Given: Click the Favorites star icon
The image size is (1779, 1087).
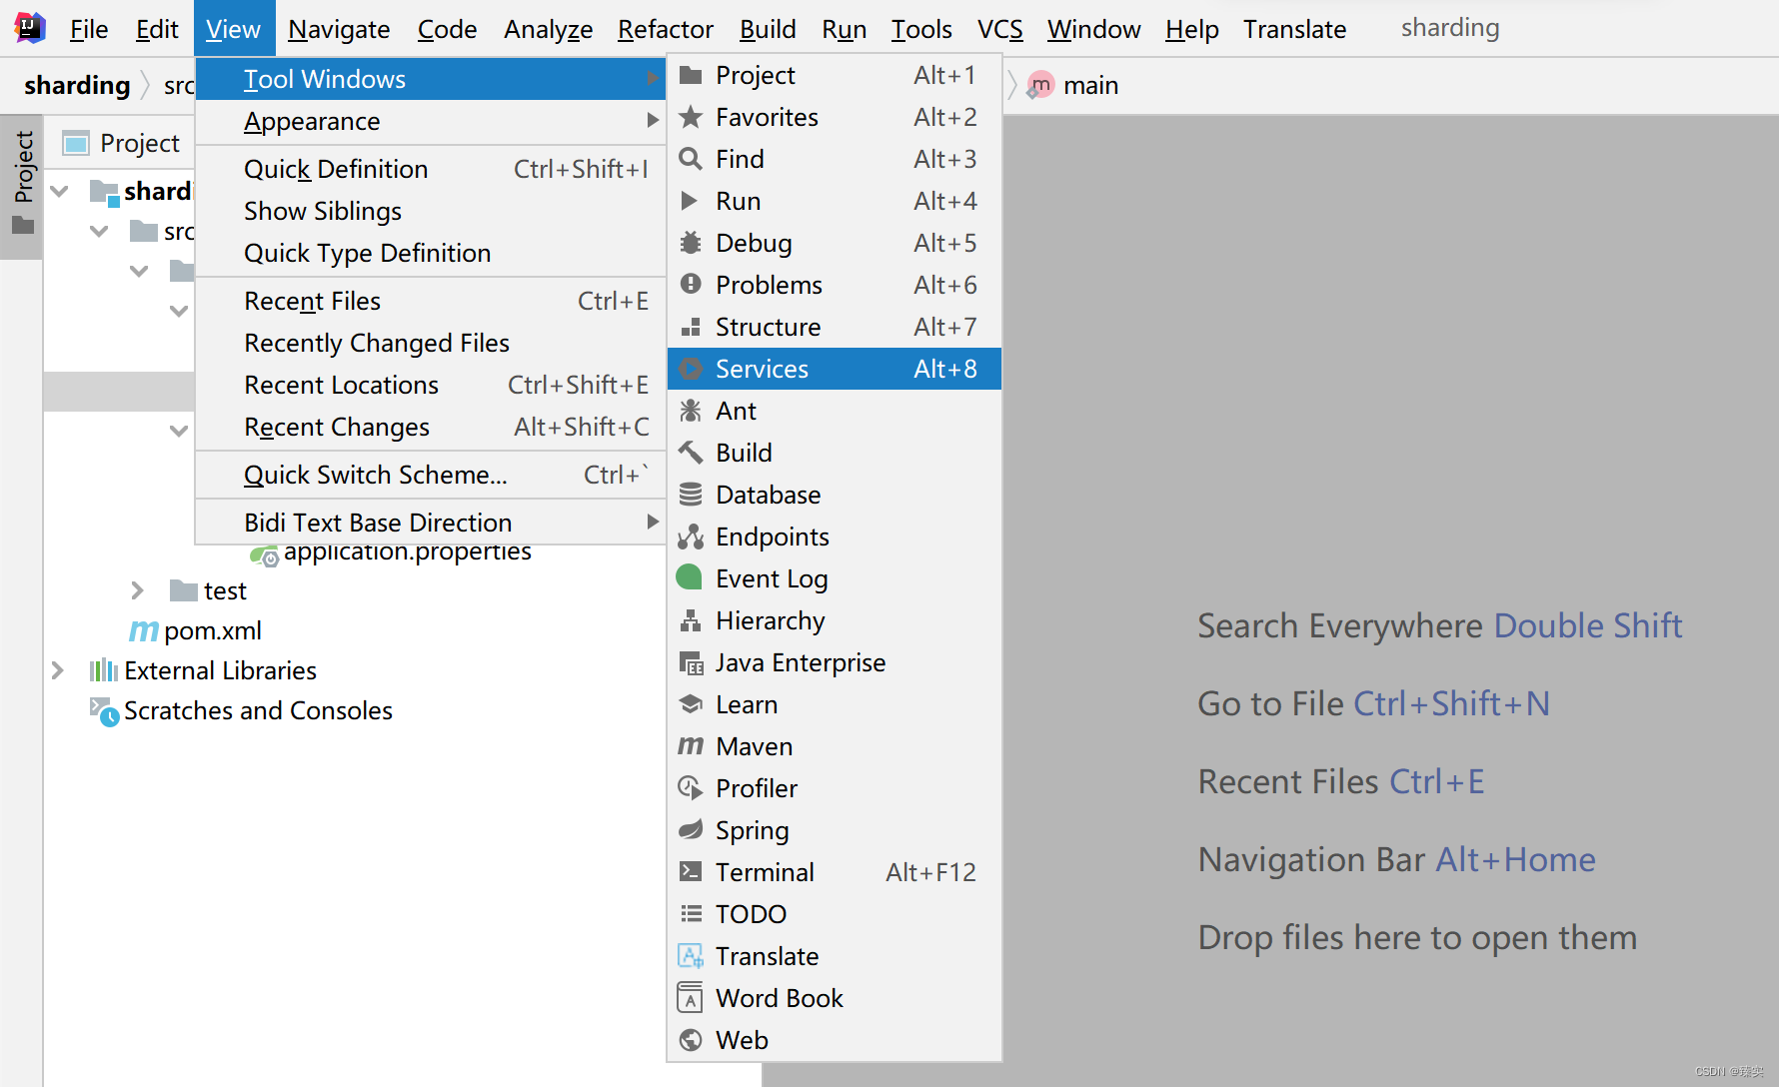Looking at the screenshot, I should 690,117.
